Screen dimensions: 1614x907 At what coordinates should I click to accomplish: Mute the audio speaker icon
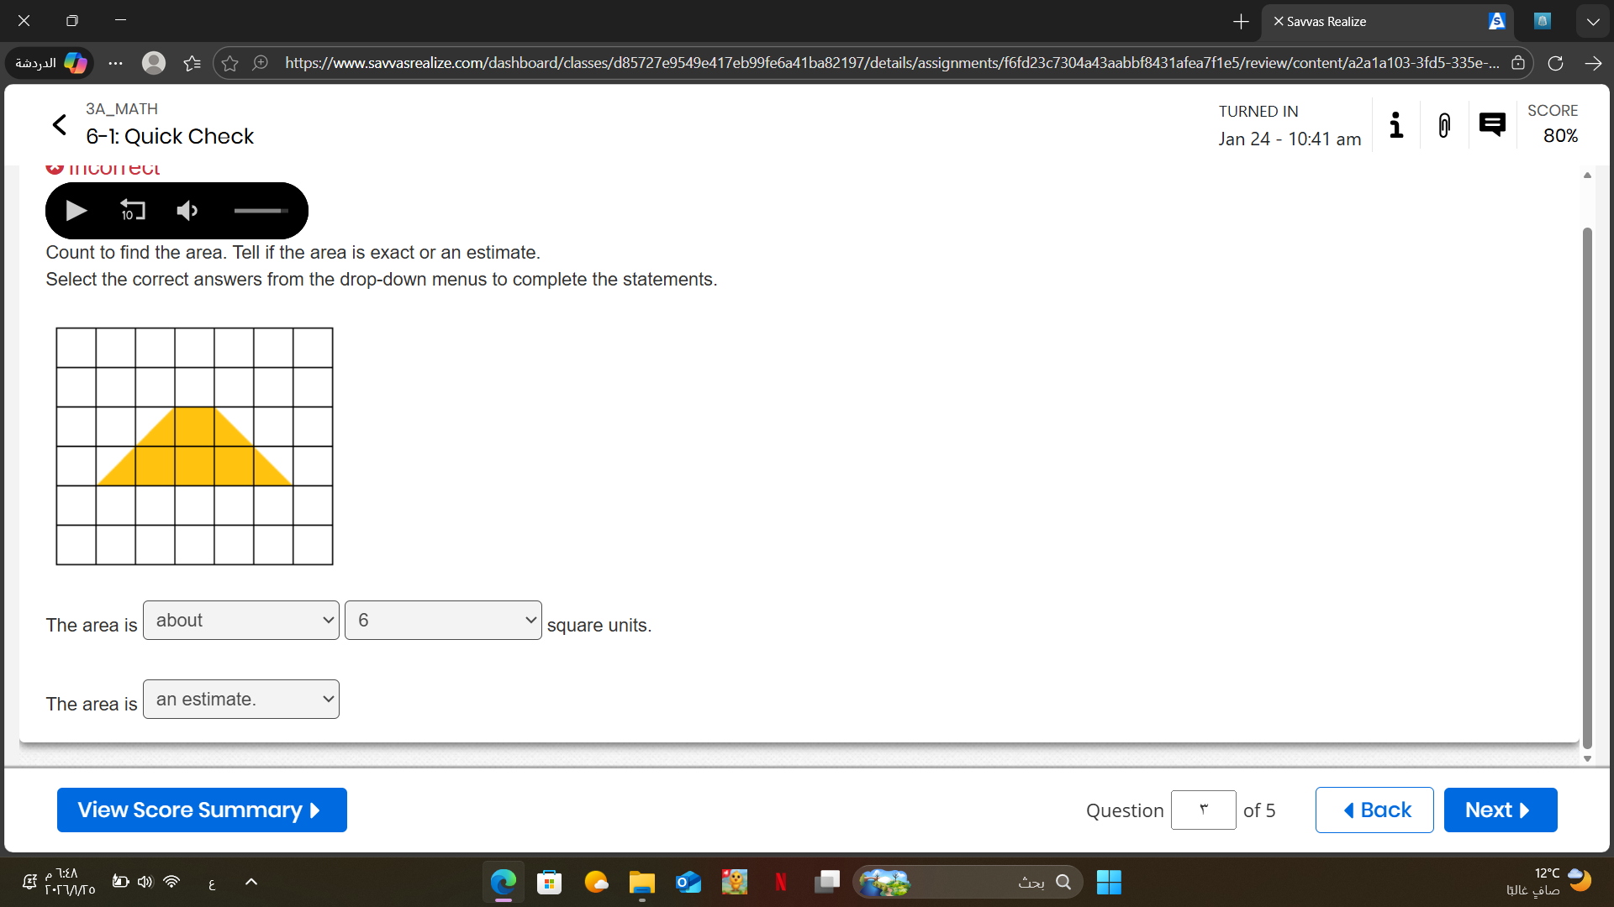pyautogui.click(x=187, y=211)
